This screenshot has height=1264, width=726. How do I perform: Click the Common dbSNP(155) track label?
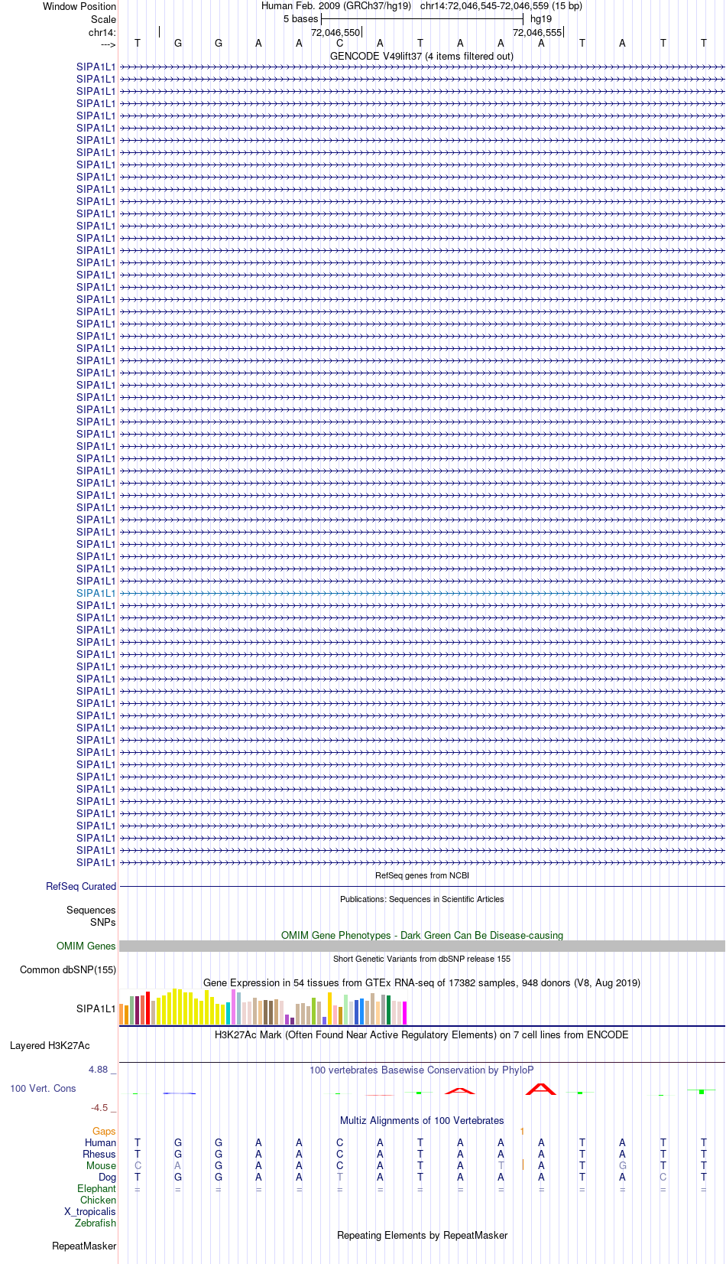click(x=68, y=969)
